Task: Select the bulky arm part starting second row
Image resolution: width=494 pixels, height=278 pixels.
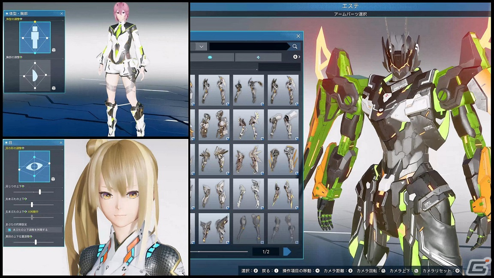Action: click(x=214, y=125)
